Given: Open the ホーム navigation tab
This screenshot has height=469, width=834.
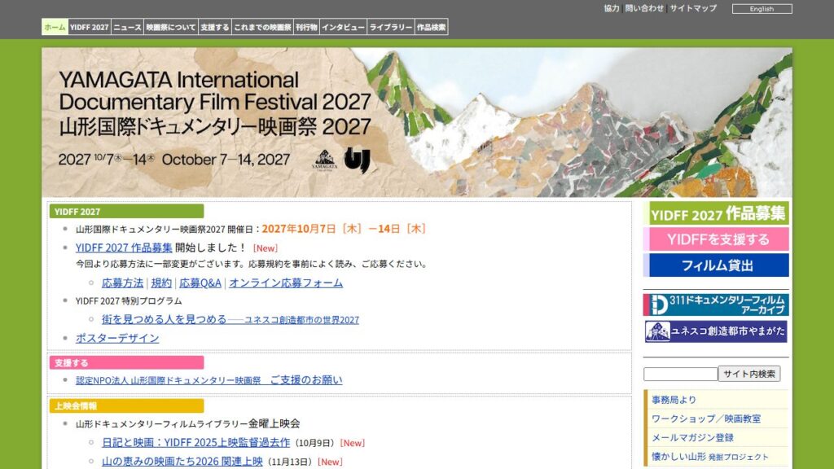Looking at the screenshot, I should [55, 27].
